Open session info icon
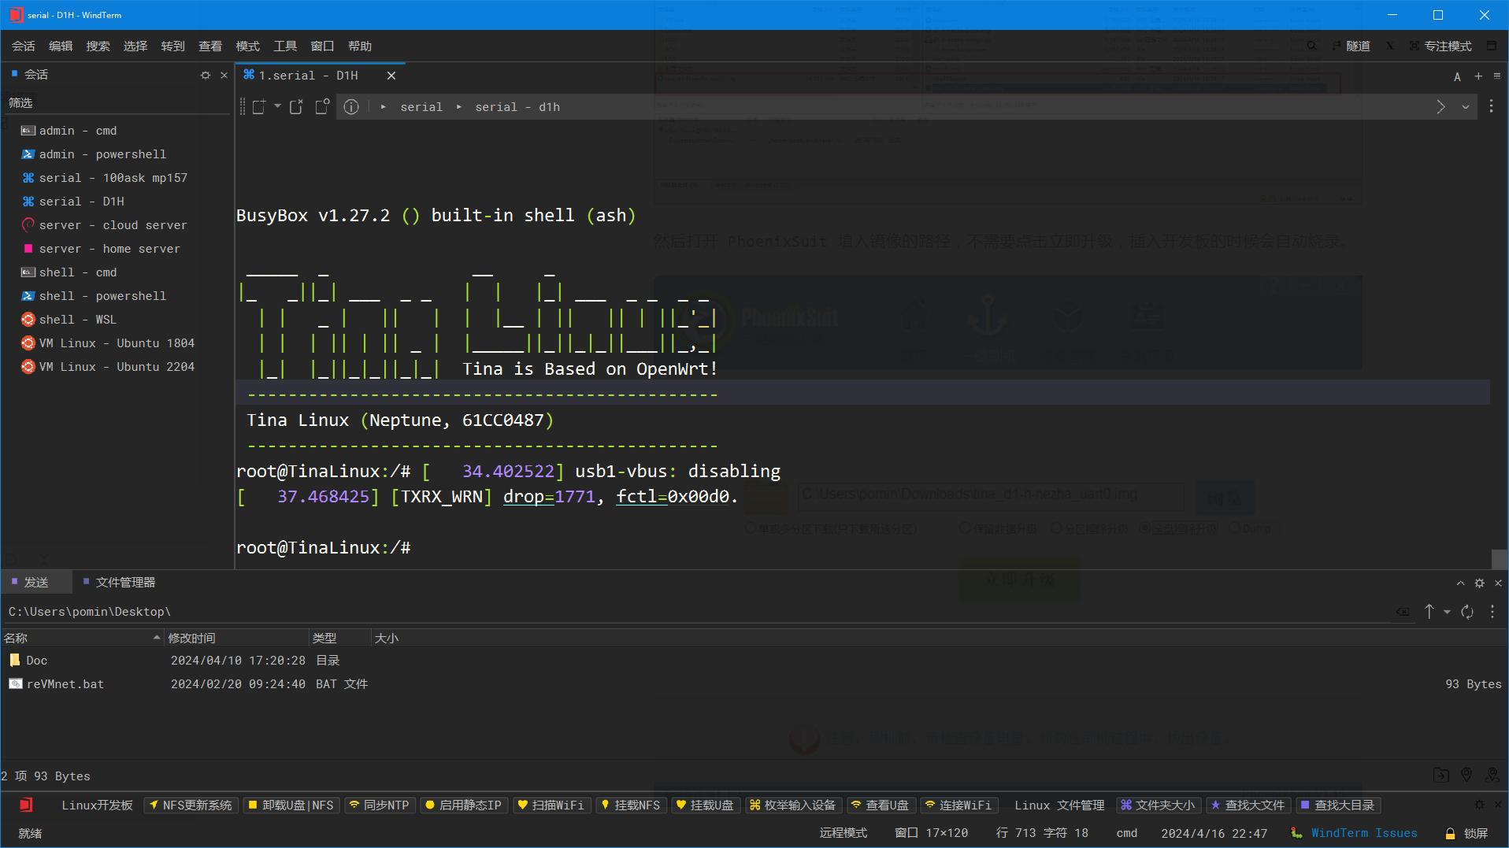This screenshot has width=1509, height=848. [x=351, y=107]
